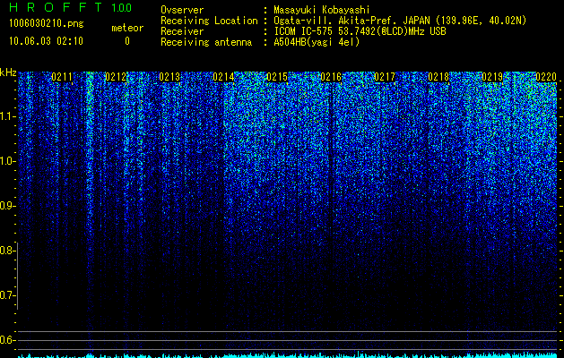This screenshot has height=358, width=564.
Task: Click the Receiving Location label
Action: tap(209, 21)
